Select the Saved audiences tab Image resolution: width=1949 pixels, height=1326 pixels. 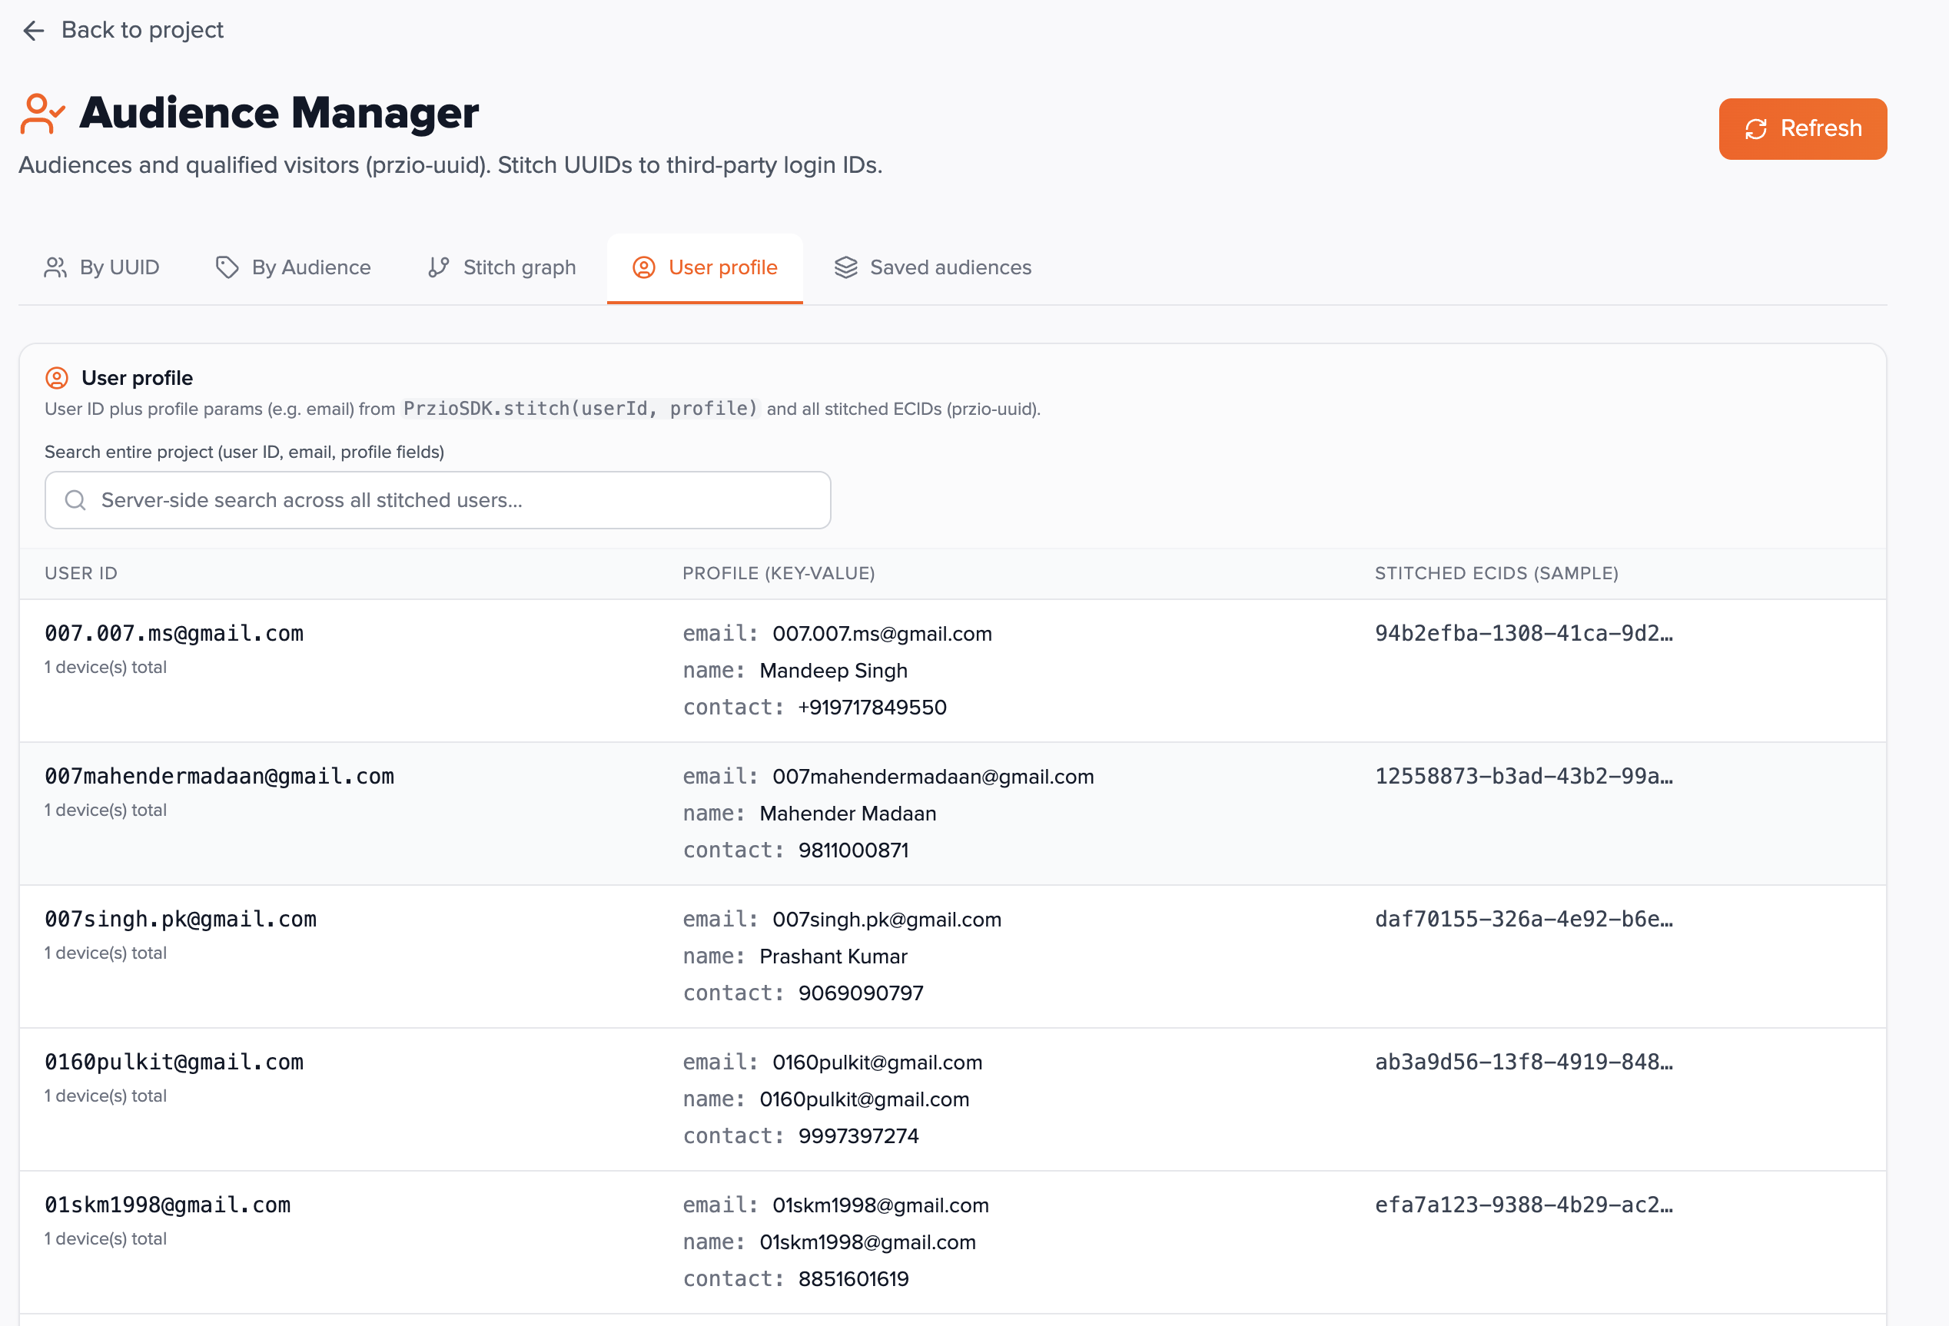949,267
